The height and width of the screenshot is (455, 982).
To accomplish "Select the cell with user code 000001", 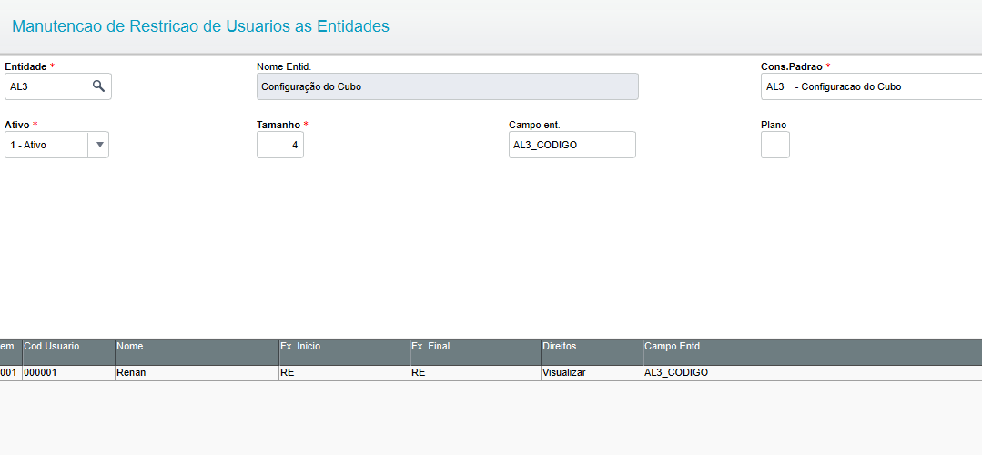I will coord(68,373).
